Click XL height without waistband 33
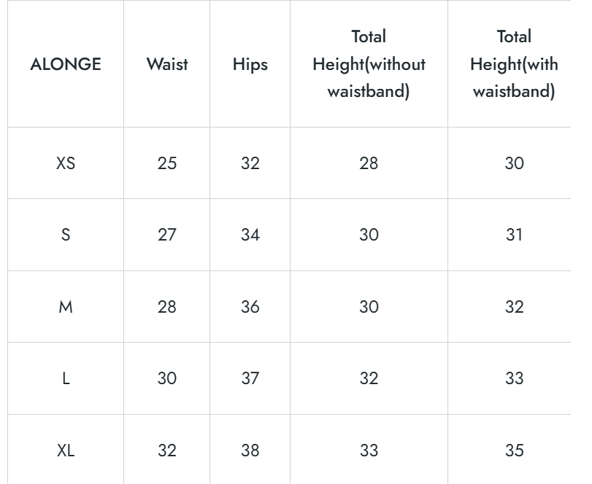This screenshot has height=484, width=592. [x=369, y=450]
